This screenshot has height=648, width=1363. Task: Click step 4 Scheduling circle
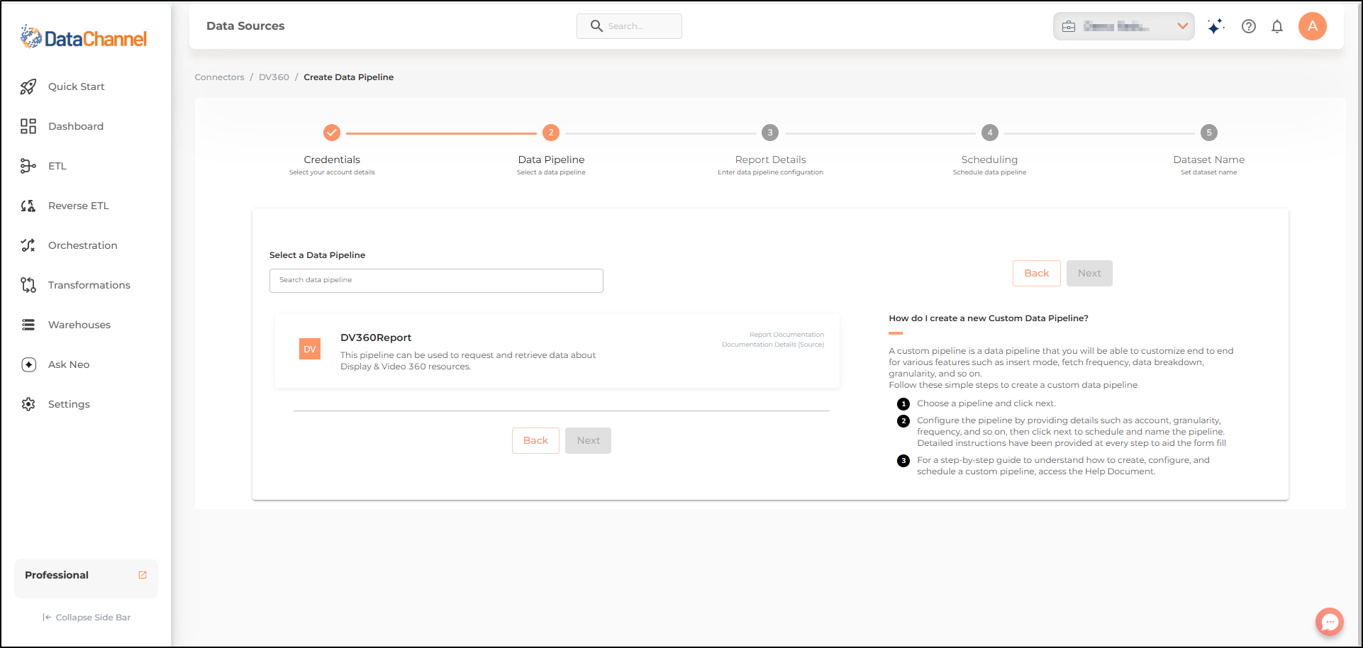coord(990,133)
